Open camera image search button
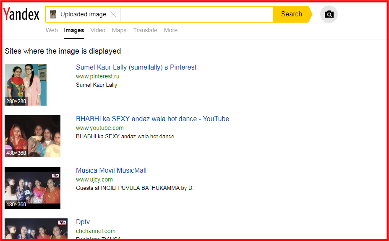Viewport: 389px width, 241px height. tap(329, 14)
